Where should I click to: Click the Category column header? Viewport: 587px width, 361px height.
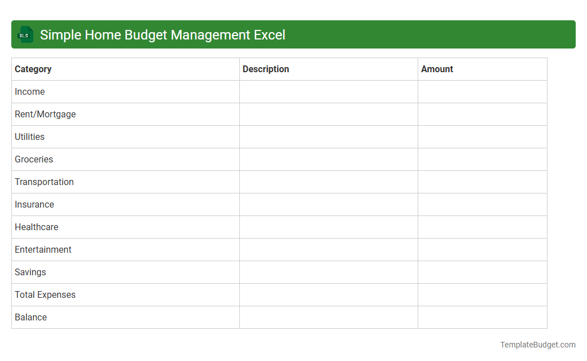pyautogui.click(x=33, y=69)
